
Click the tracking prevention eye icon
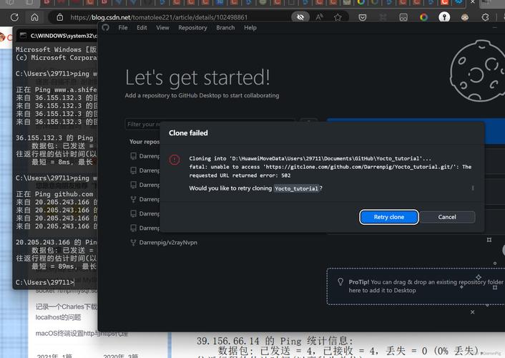point(300,16)
